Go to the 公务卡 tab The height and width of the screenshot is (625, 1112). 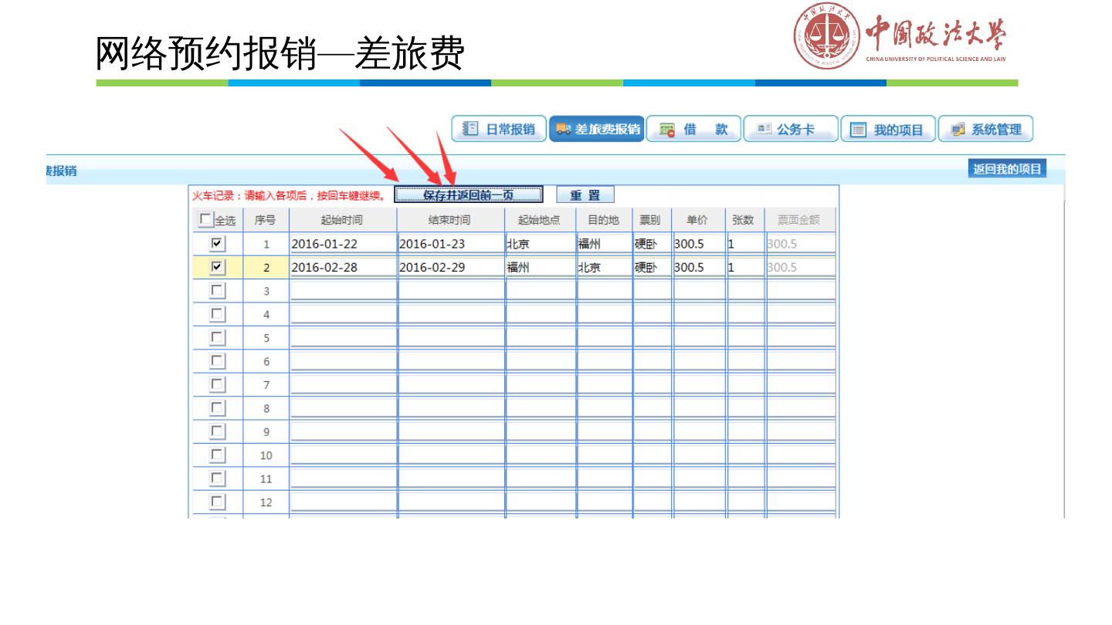[791, 130]
